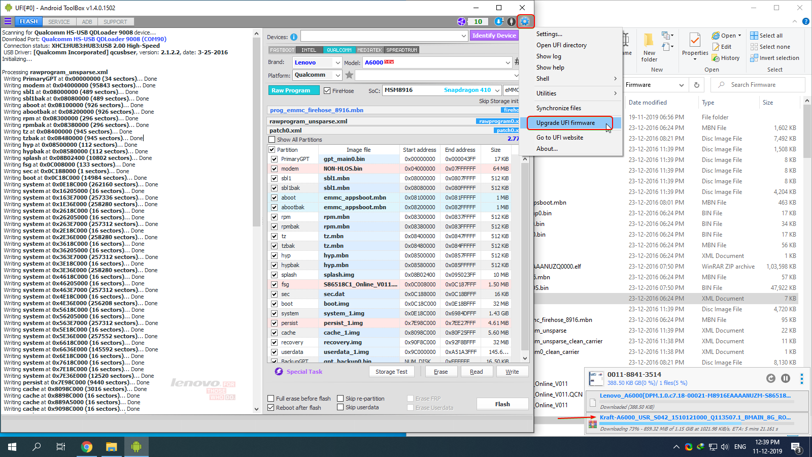Open the Devices dropdown list
The height and width of the screenshot is (457, 812).
pyautogui.click(x=463, y=36)
